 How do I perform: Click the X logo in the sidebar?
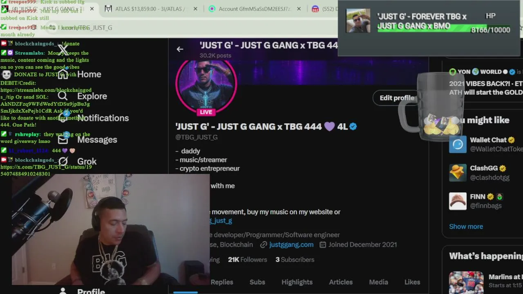tap(63, 49)
